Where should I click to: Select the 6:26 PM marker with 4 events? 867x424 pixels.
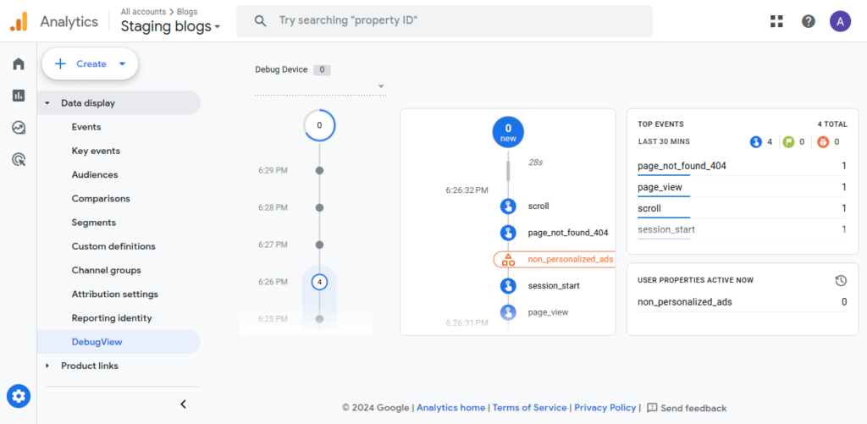click(x=319, y=282)
